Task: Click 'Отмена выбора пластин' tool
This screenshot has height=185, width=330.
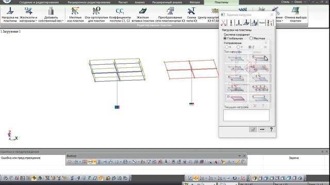Action: point(295,14)
